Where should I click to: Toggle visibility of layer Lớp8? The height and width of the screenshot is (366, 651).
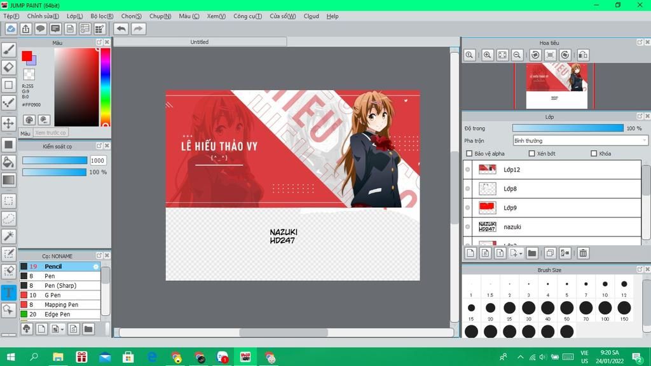[468, 188]
